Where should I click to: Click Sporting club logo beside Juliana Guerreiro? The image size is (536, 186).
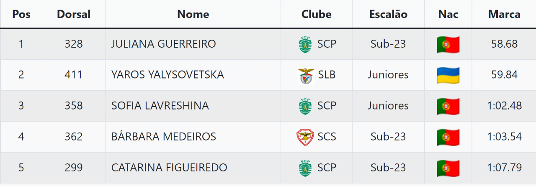[x=305, y=44]
